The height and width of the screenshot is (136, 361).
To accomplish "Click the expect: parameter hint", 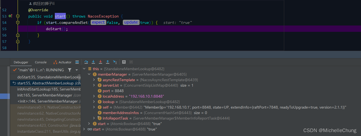I will tap(98, 22).
